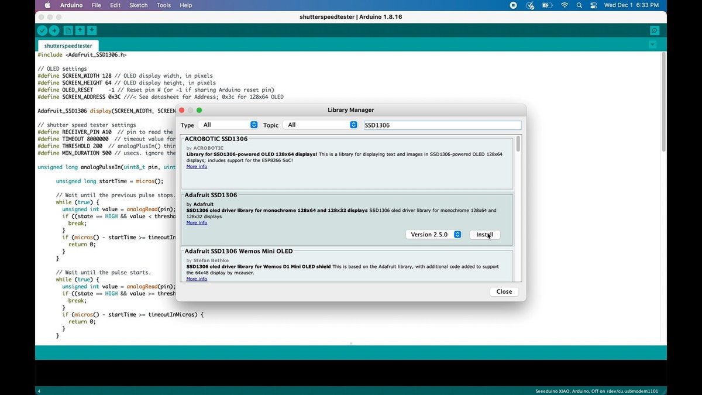This screenshot has width=702, height=395.
Task: Select the Adafruit SSD1306 Wemos Mini OLED title
Action: 239,251
